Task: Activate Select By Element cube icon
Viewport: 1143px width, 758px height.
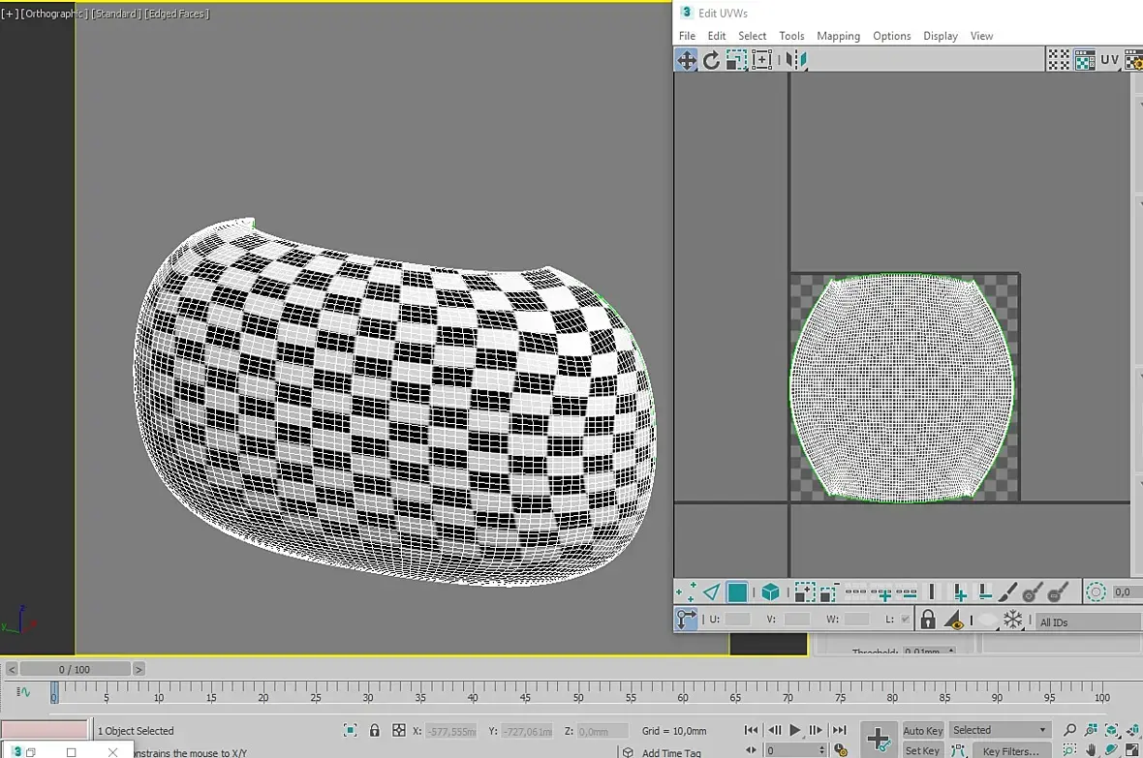Action: [770, 591]
